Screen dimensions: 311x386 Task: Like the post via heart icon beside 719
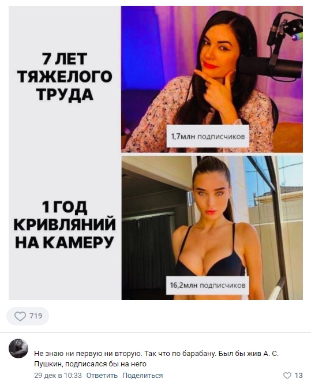pyautogui.click(x=20, y=316)
